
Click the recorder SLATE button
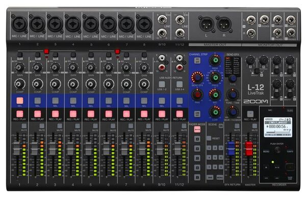(x=290, y=110)
